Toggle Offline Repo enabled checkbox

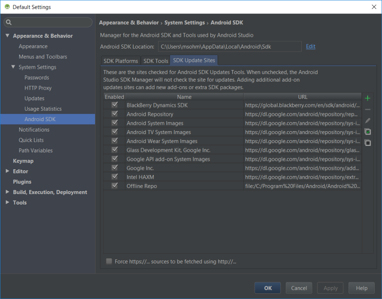[x=115, y=186]
